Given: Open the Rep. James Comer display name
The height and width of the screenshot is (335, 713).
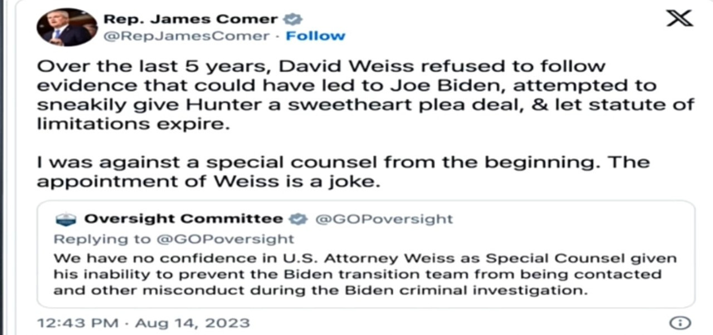Looking at the screenshot, I should click(x=191, y=19).
